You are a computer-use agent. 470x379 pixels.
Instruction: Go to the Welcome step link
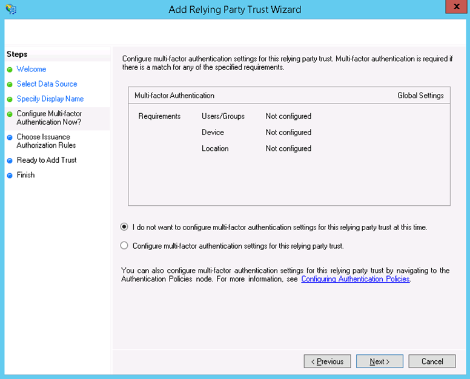tap(31, 69)
